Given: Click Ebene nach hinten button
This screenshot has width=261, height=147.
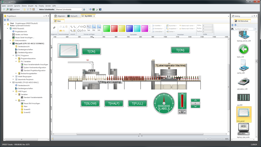Looking at the screenshot, I should (x=187, y=29).
